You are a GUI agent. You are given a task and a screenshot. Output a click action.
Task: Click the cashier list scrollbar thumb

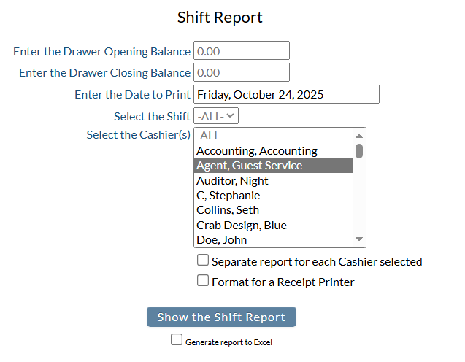[x=358, y=150]
